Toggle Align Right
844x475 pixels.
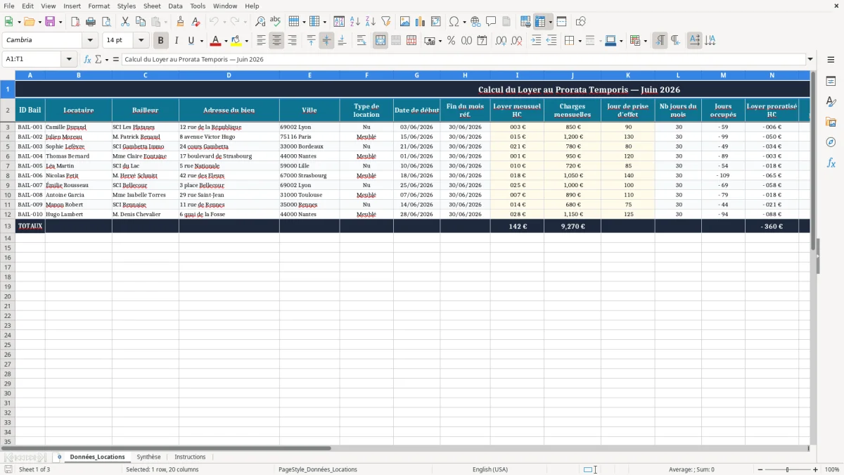pos(292,41)
